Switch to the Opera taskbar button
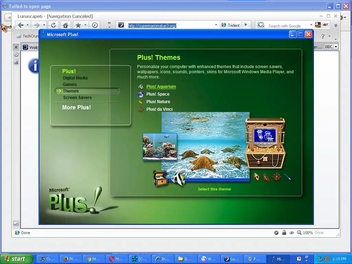 click(x=117, y=259)
